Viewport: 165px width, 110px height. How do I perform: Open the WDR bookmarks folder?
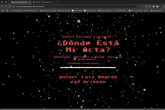(x=53, y=10)
